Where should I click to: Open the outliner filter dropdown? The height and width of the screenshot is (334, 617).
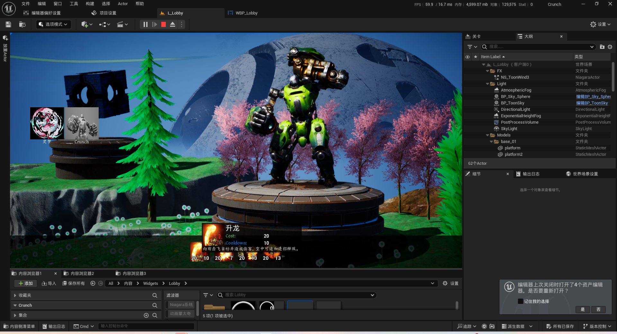[472, 47]
